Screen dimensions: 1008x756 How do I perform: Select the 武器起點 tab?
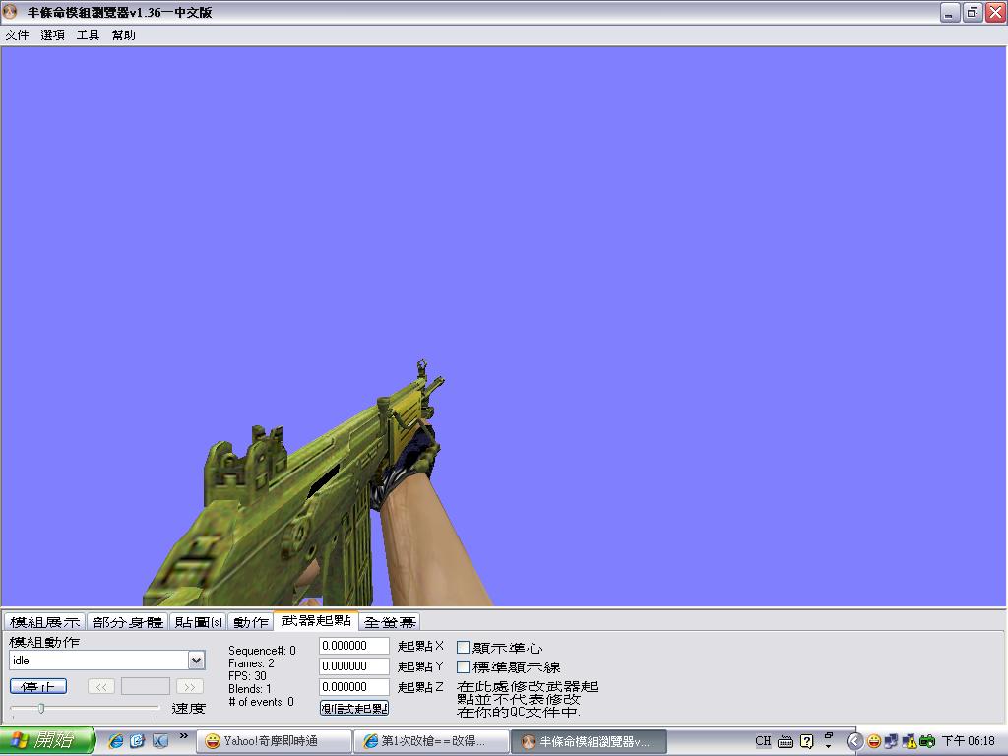pyautogui.click(x=316, y=620)
